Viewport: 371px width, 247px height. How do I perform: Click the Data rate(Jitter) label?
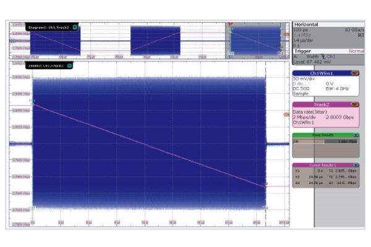point(310,112)
